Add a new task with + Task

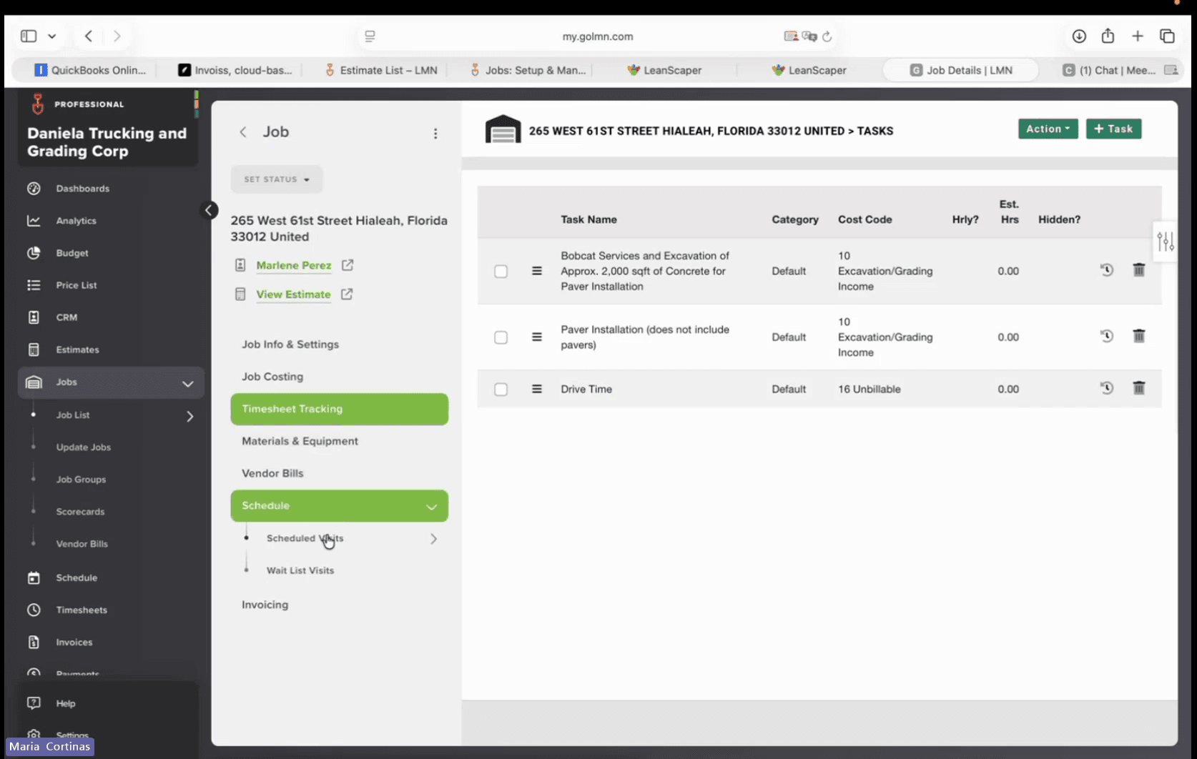tap(1113, 129)
